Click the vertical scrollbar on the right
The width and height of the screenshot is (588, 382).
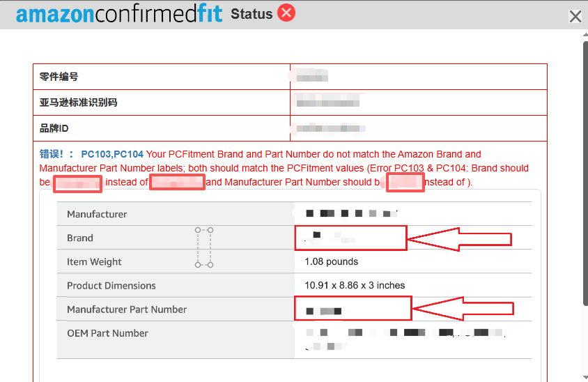[585, 174]
